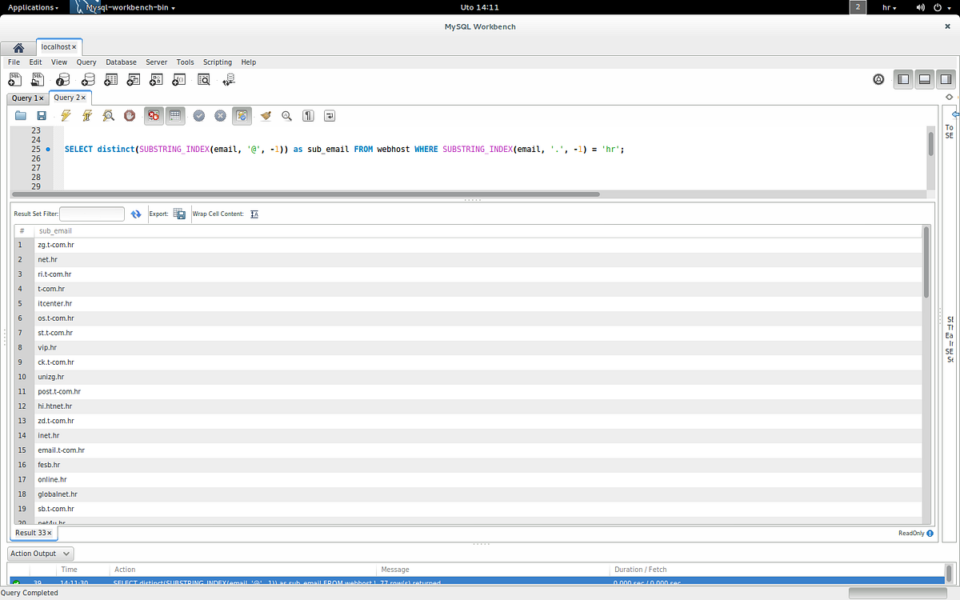The image size is (960, 600).
Task: Open a script file in query editor
Action: point(21,116)
